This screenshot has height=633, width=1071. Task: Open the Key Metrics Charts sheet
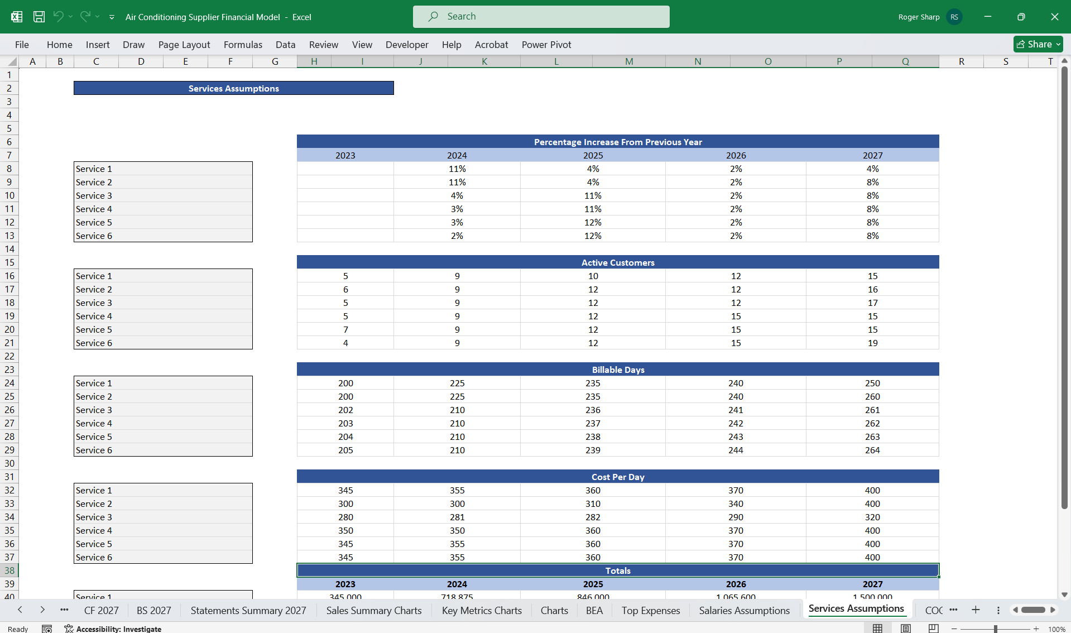482,611
